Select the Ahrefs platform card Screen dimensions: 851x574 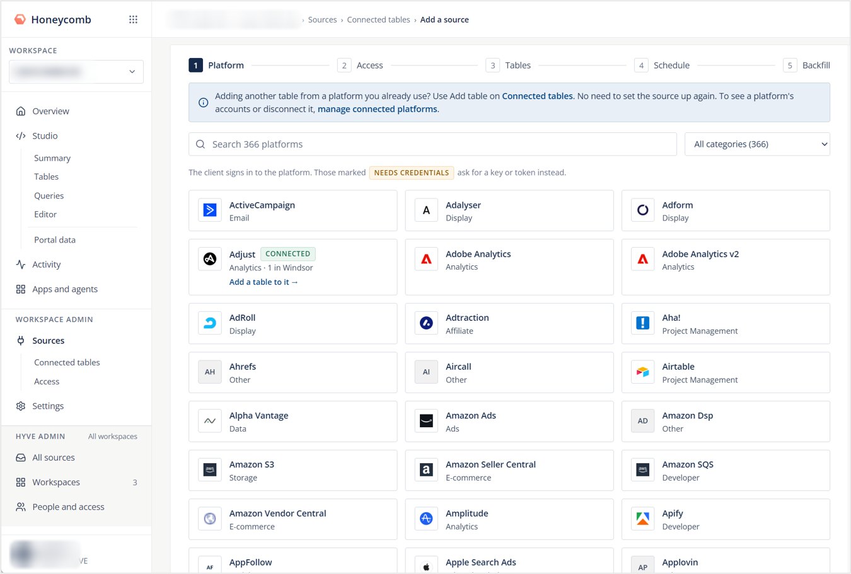292,372
